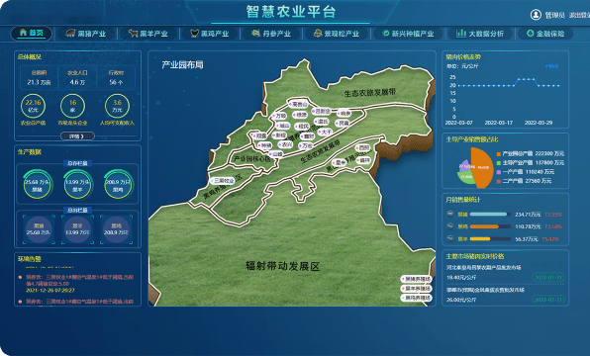The image size is (590, 356).
Task: Toggle 黑羊养殖场 legend on the map
Action: click(x=416, y=289)
